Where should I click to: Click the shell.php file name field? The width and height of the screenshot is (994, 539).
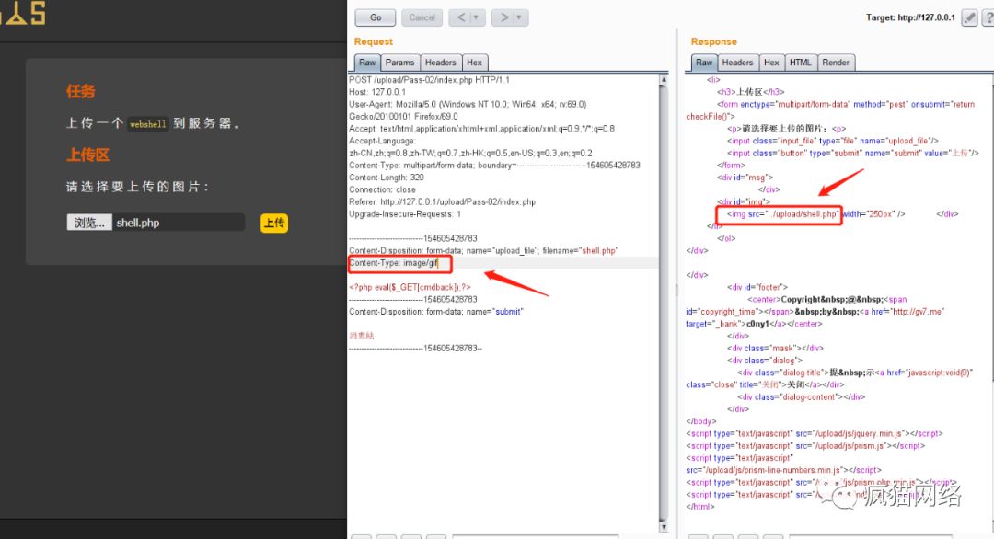click(x=179, y=223)
